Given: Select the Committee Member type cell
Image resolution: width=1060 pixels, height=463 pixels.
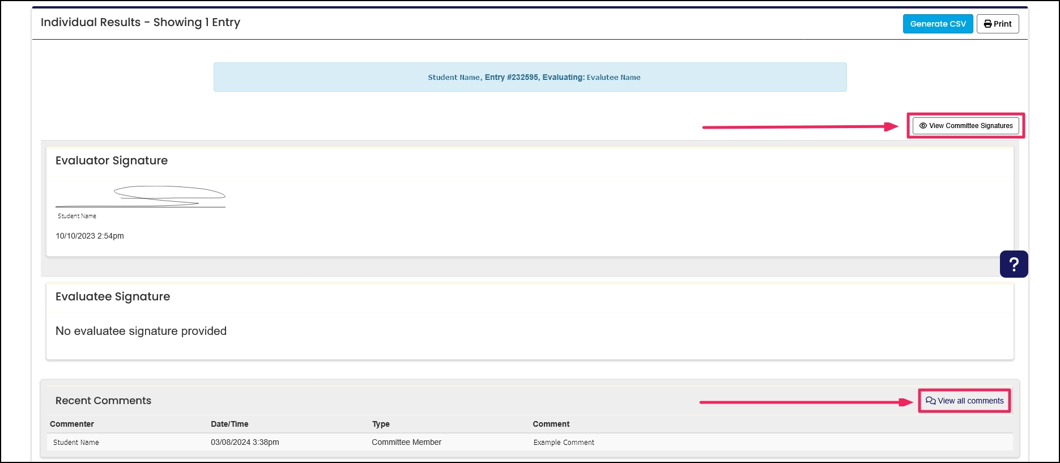Looking at the screenshot, I should 406,442.
